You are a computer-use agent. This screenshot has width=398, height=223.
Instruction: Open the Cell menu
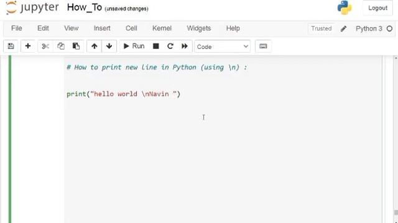coord(131,28)
